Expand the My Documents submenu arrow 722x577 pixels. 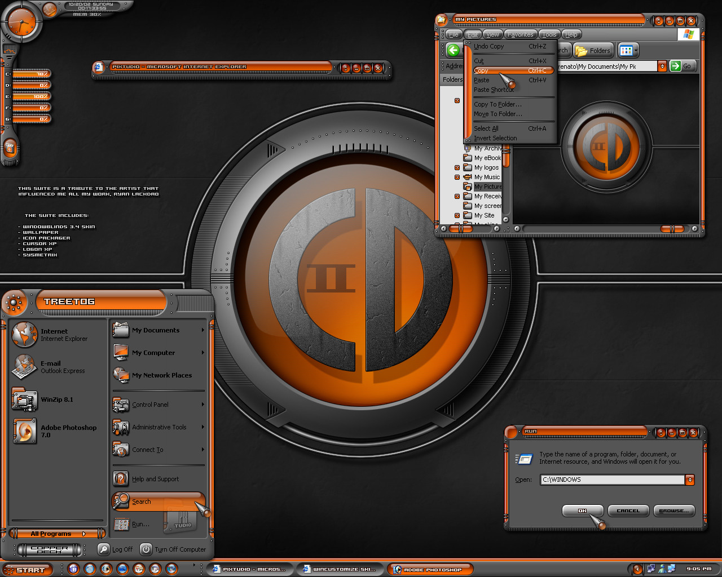[202, 330]
